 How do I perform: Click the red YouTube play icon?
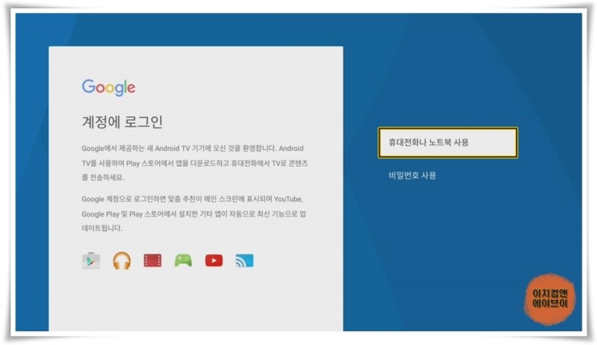point(214,261)
